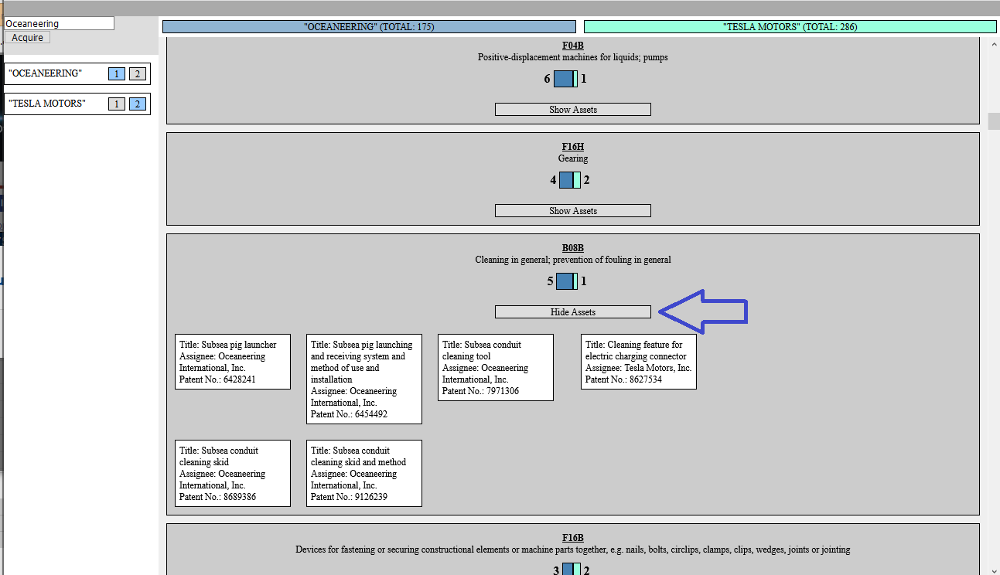Select position 1 for "OCEANEERING"
The image size is (1000, 575).
117,74
